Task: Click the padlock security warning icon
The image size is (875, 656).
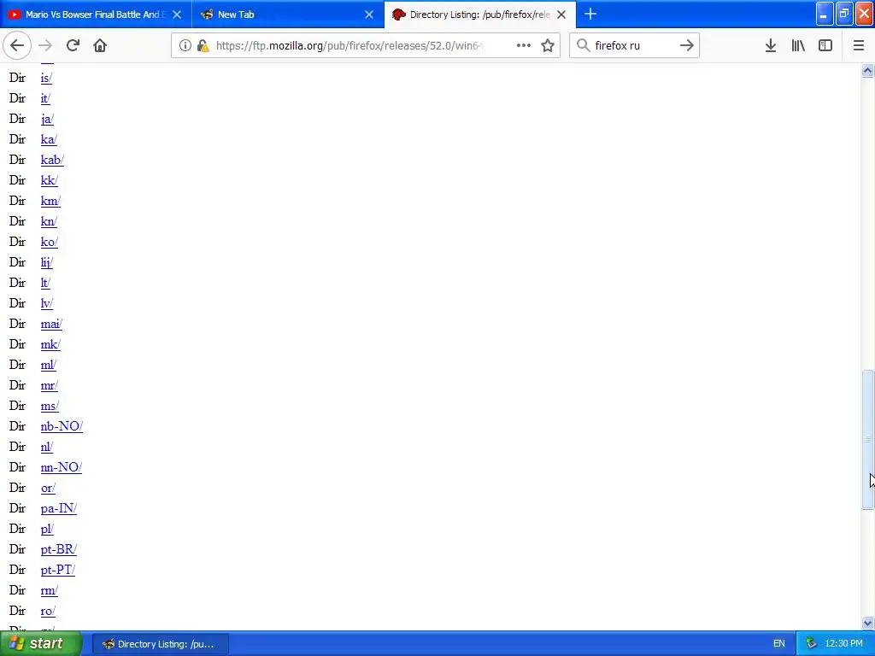Action: (203, 46)
